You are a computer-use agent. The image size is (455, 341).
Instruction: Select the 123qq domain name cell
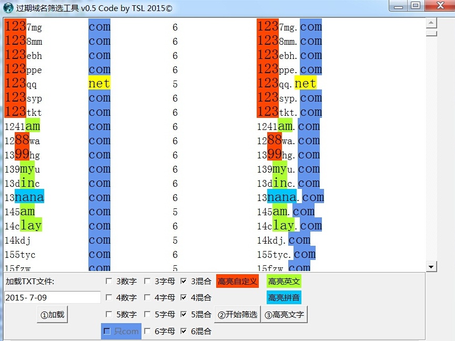[21, 84]
